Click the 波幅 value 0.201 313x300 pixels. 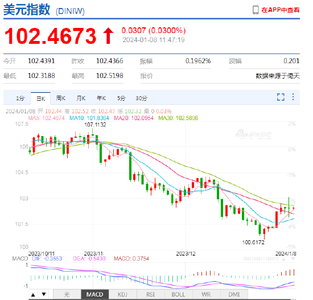pyautogui.click(x=291, y=61)
